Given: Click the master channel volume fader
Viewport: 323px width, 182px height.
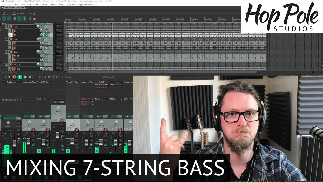Looking at the screenshot, I should coord(14,144).
